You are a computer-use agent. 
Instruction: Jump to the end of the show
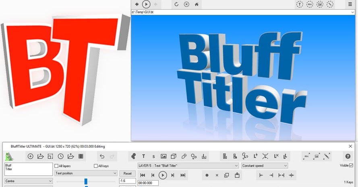tap(183, 175)
